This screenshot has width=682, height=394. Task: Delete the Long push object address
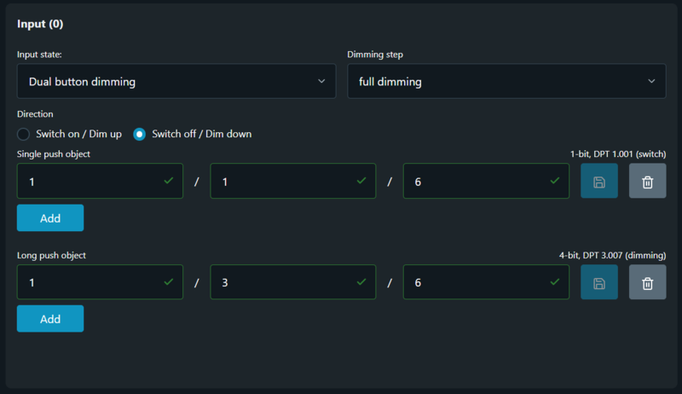[648, 282]
